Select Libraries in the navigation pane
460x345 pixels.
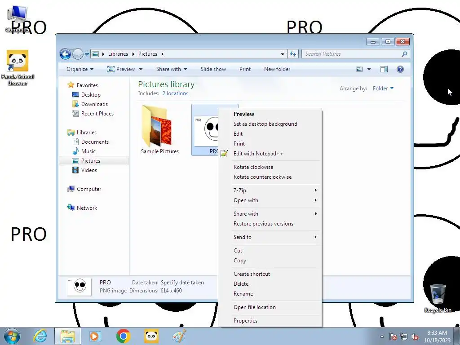pyautogui.click(x=87, y=133)
